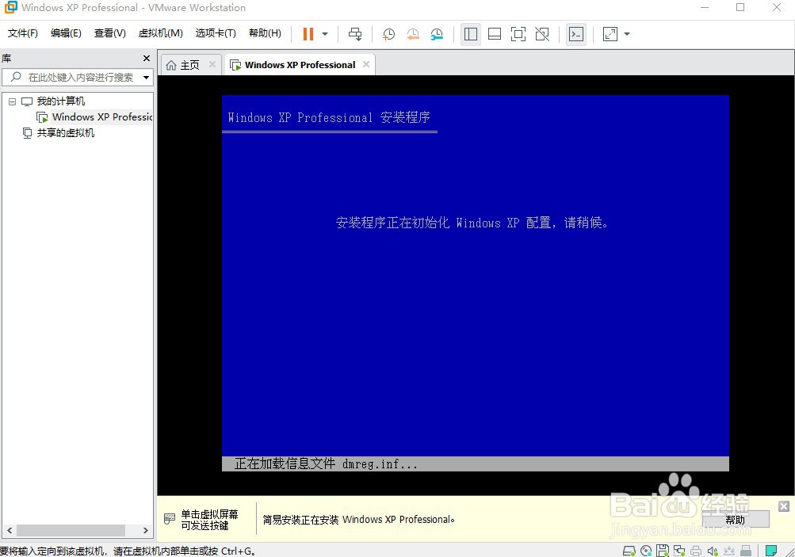The width and height of the screenshot is (795, 557).
Task: Click the CD/DVD drive status icon
Action: pos(646,551)
